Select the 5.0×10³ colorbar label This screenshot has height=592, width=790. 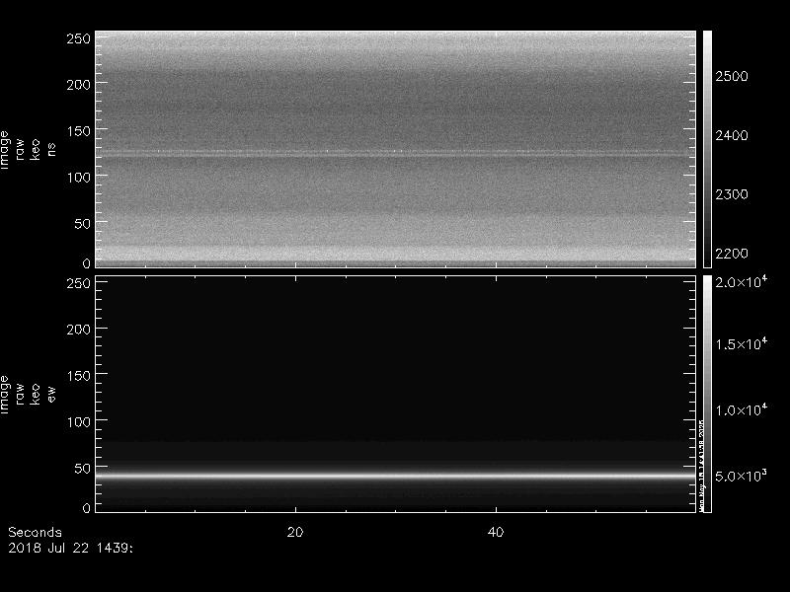pyautogui.click(x=742, y=476)
